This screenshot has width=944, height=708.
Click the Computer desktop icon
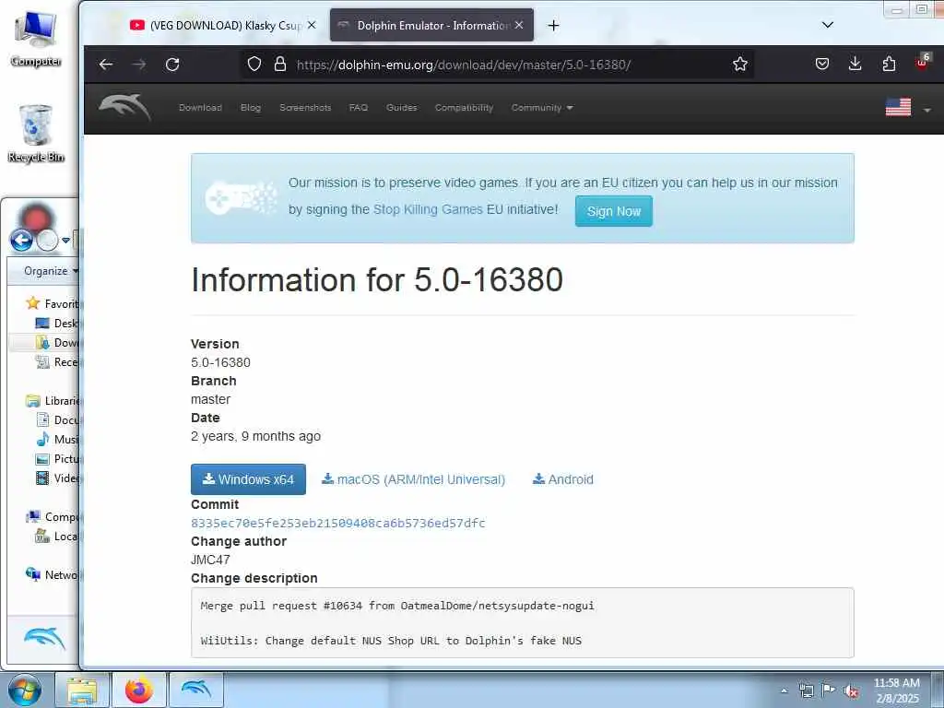tap(36, 39)
